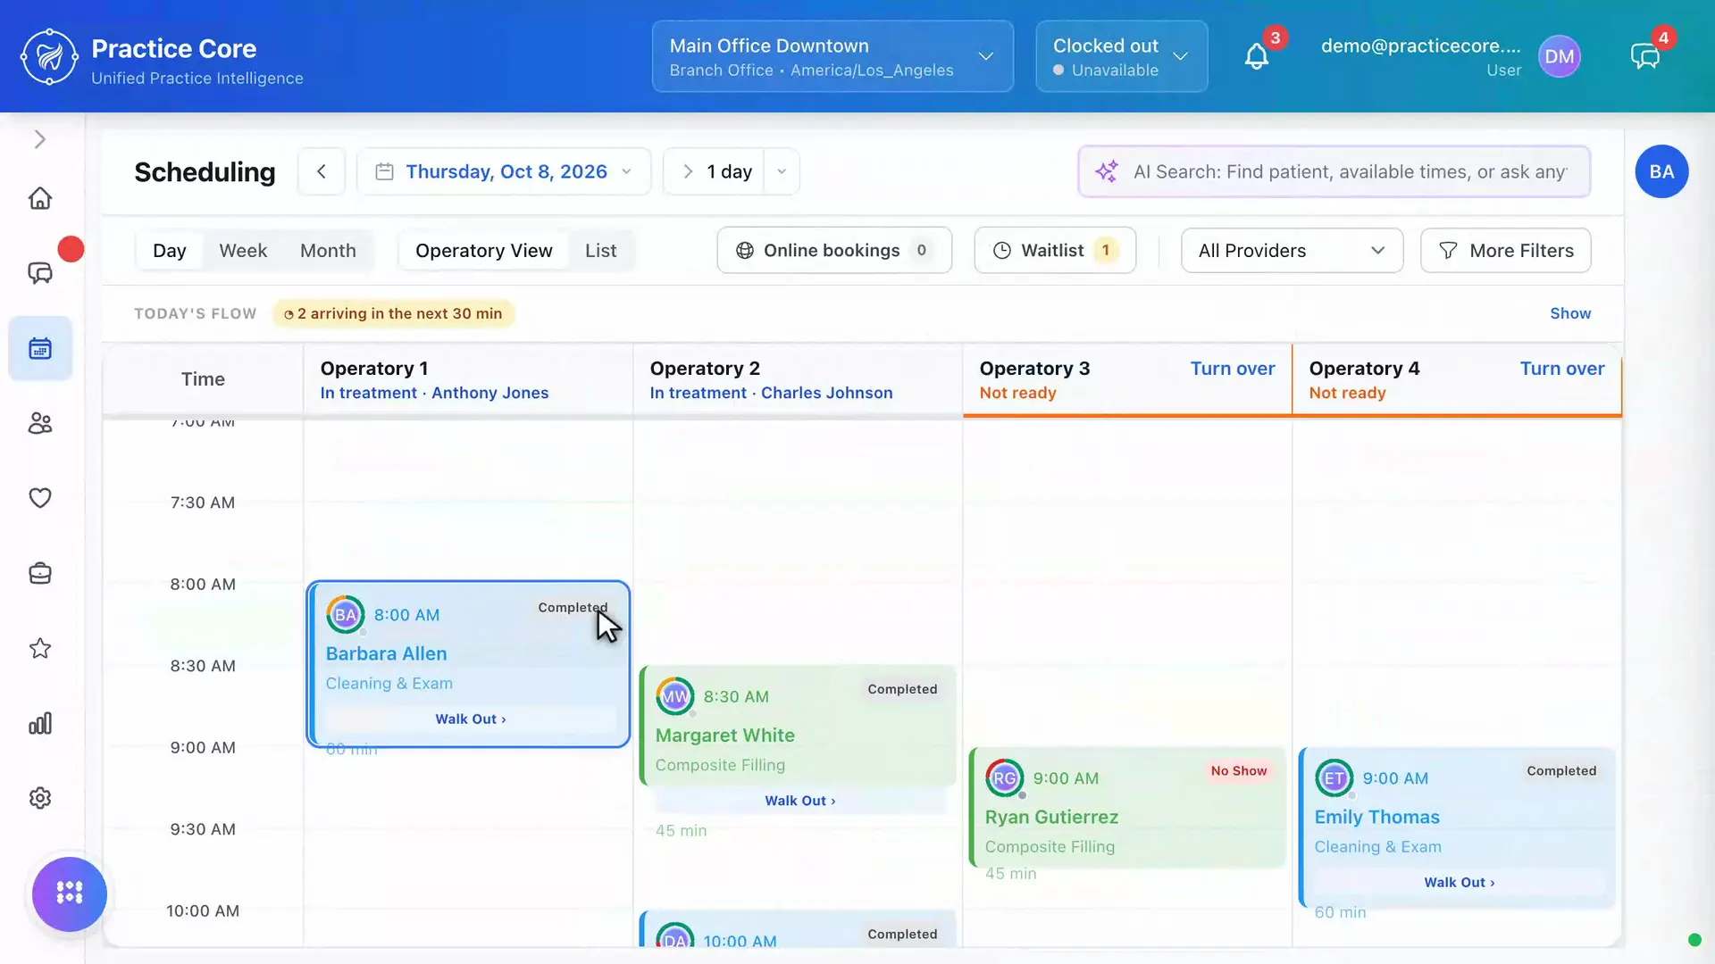Screen dimensions: 1715x964
Task: Open the Waitlist button
Action: (x=1055, y=251)
